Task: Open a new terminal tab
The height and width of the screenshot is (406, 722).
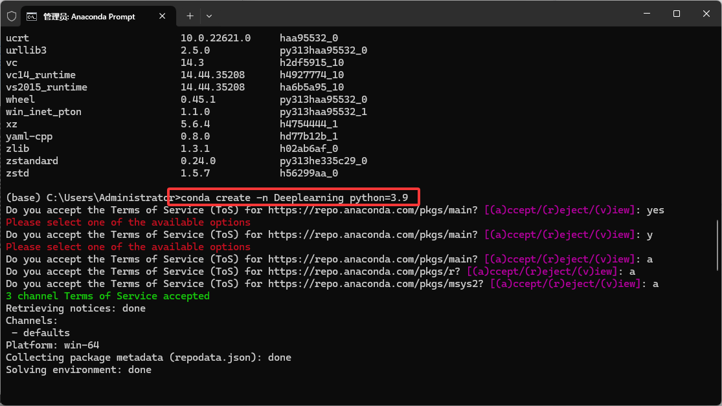Action: [x=190, y=16]
